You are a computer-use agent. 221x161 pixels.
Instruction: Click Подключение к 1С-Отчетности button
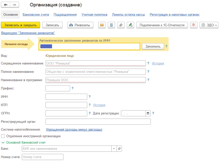[x=162, y=25]
